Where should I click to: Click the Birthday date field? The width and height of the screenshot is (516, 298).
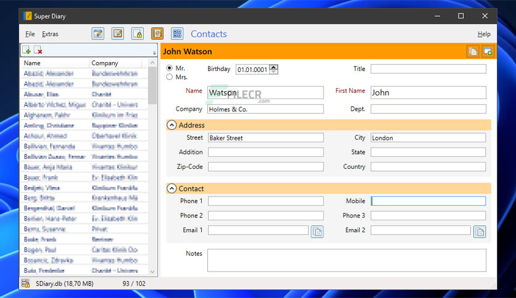tap(252, 69)
